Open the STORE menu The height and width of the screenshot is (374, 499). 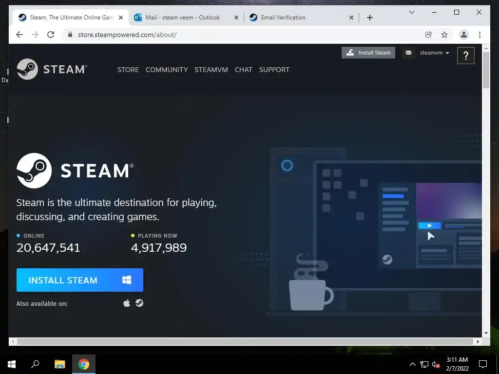(x=128, y=70)
